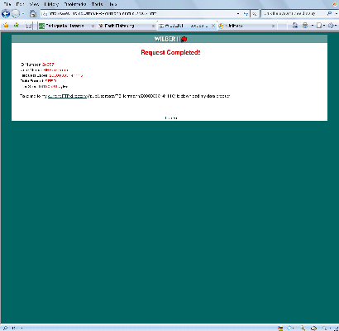The height and width of the screenshot is (331, 339).
Task: Open the Quick Tabs grid icon
Action: pyautogui.click(x=28, y=26)
